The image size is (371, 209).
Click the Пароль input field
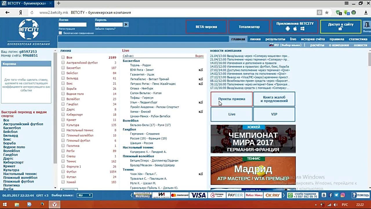click(x=109, y=25)
